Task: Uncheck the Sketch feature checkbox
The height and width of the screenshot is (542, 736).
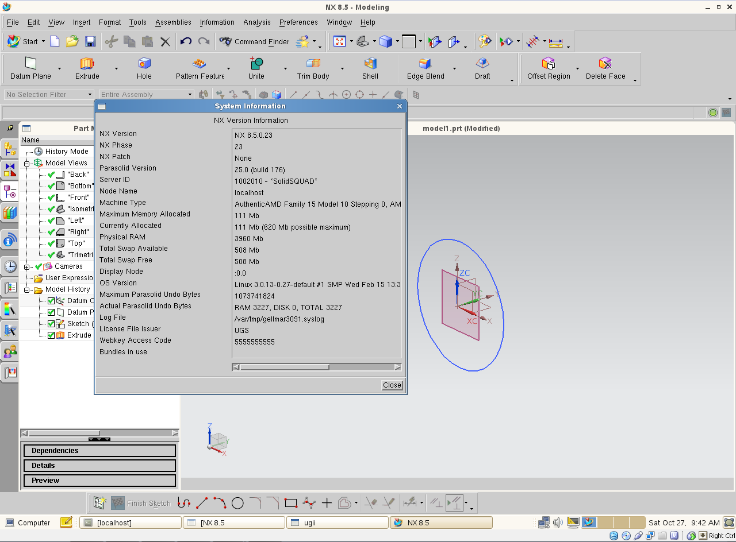Action: click(51, 324)
